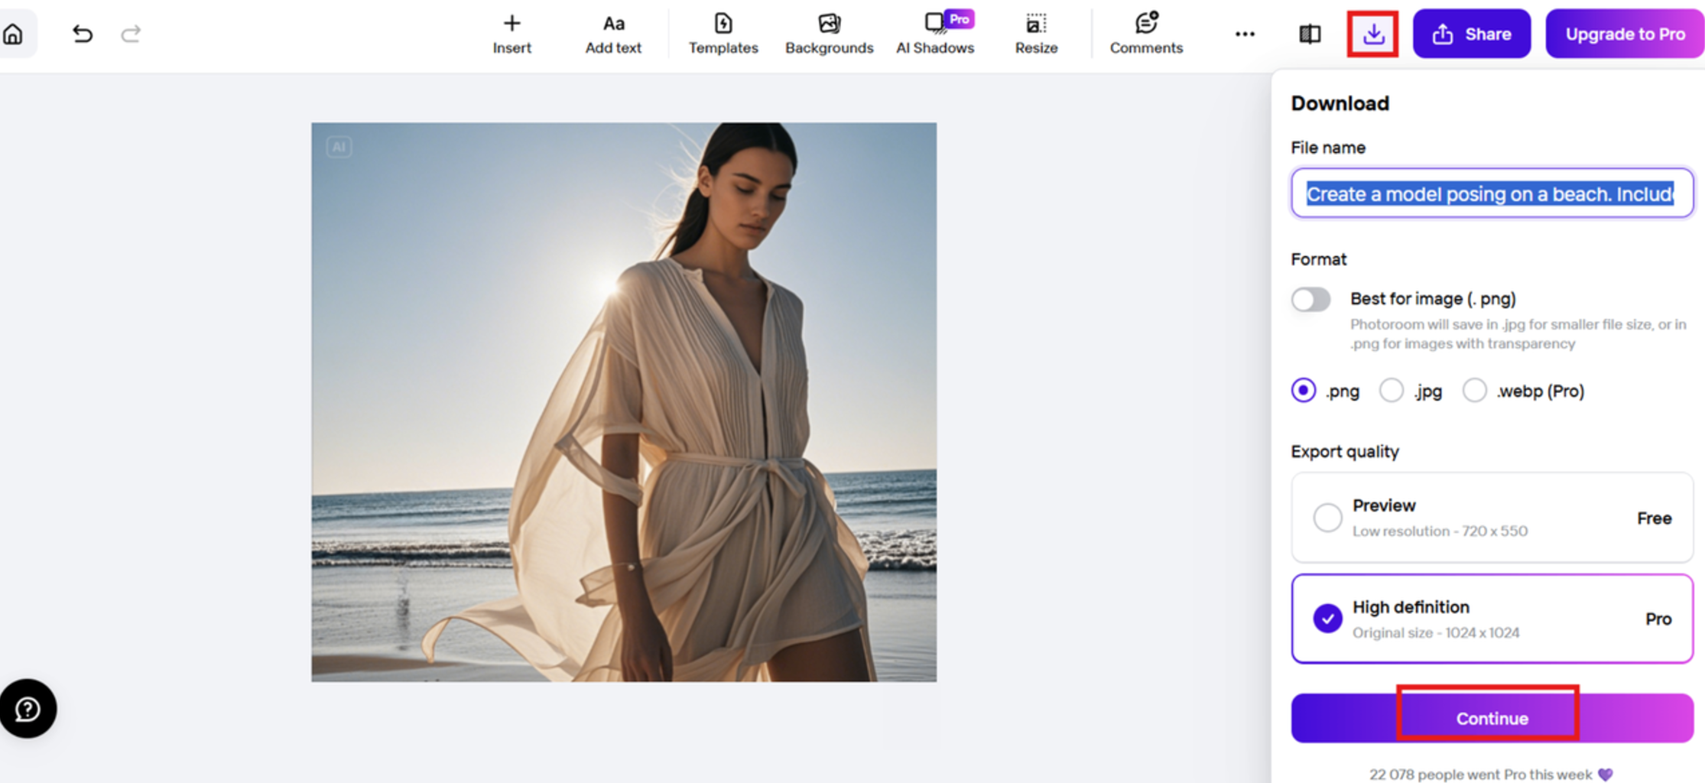Click the download icon in top bar
Viewport: 1705px width, 783px height.
pyautogui.click(x=1373, y=34)
